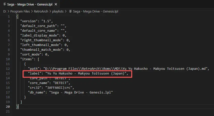Click the file icon in the editor tab
Screen dimensions: 214x116
pos(5,4)
